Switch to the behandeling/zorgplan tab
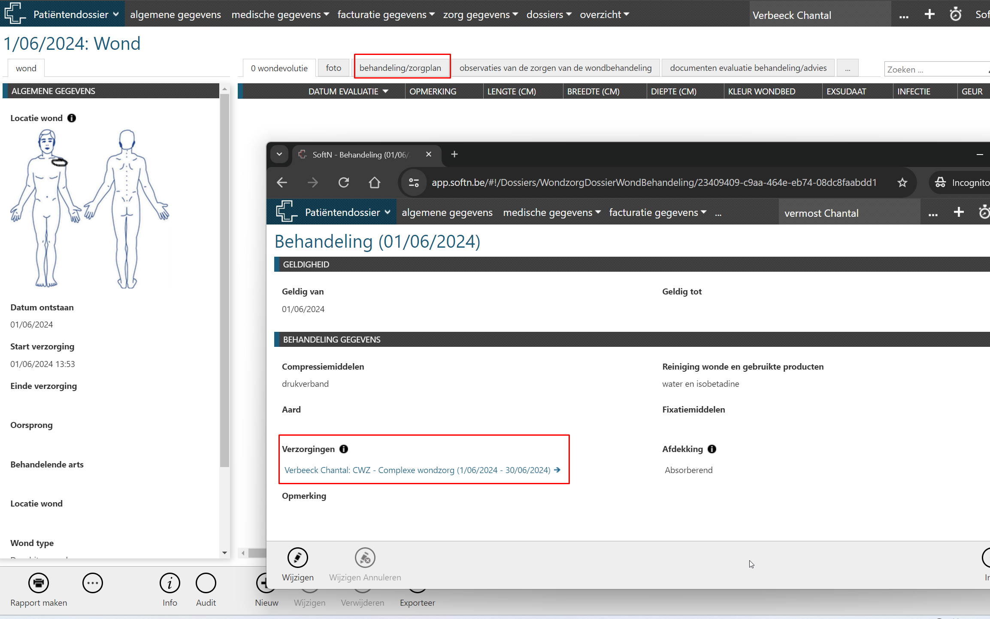990x619 pixels. [x=400, y=68]
